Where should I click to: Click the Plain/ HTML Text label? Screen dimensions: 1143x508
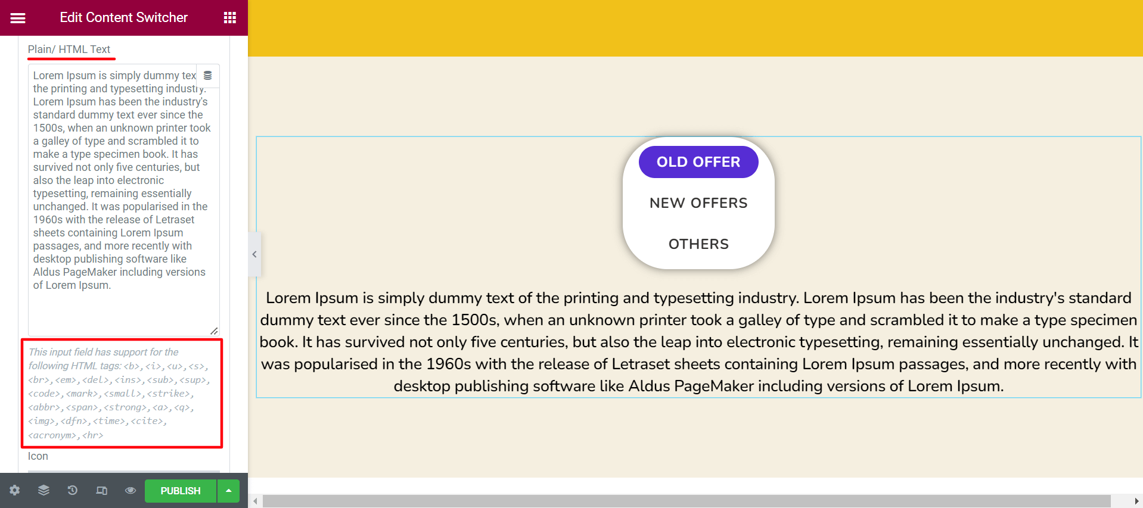pos(69,49)
